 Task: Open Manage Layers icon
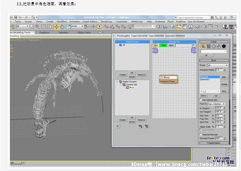pos(172,27)
